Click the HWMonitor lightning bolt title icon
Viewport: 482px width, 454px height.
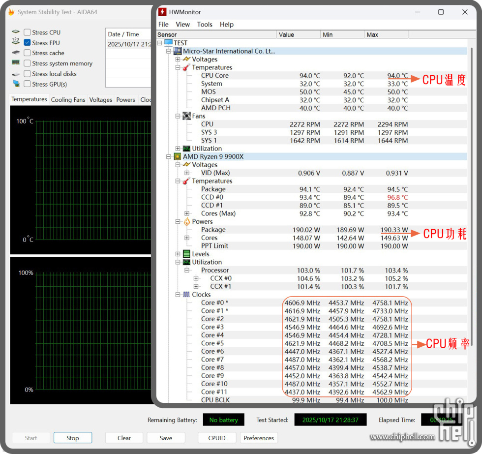pyautogui.click(x=162, y=12)
